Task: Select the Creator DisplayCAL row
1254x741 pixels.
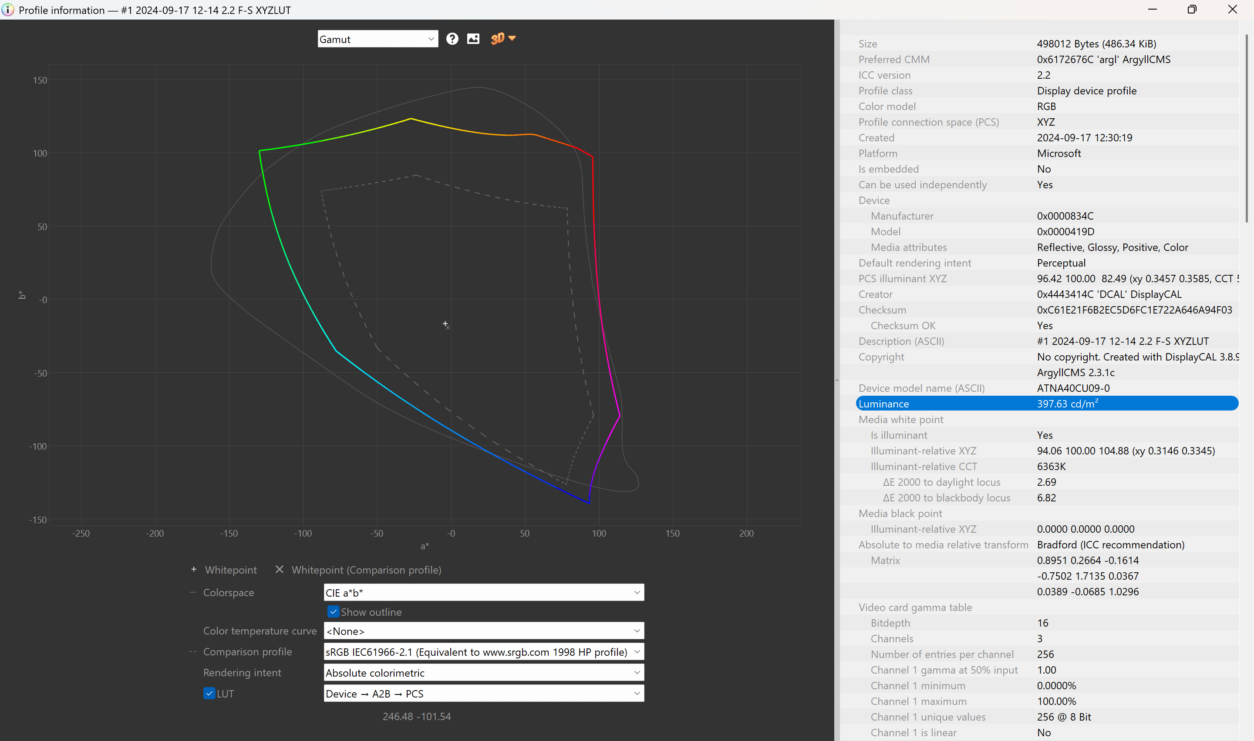Action: coord(1047,294)
